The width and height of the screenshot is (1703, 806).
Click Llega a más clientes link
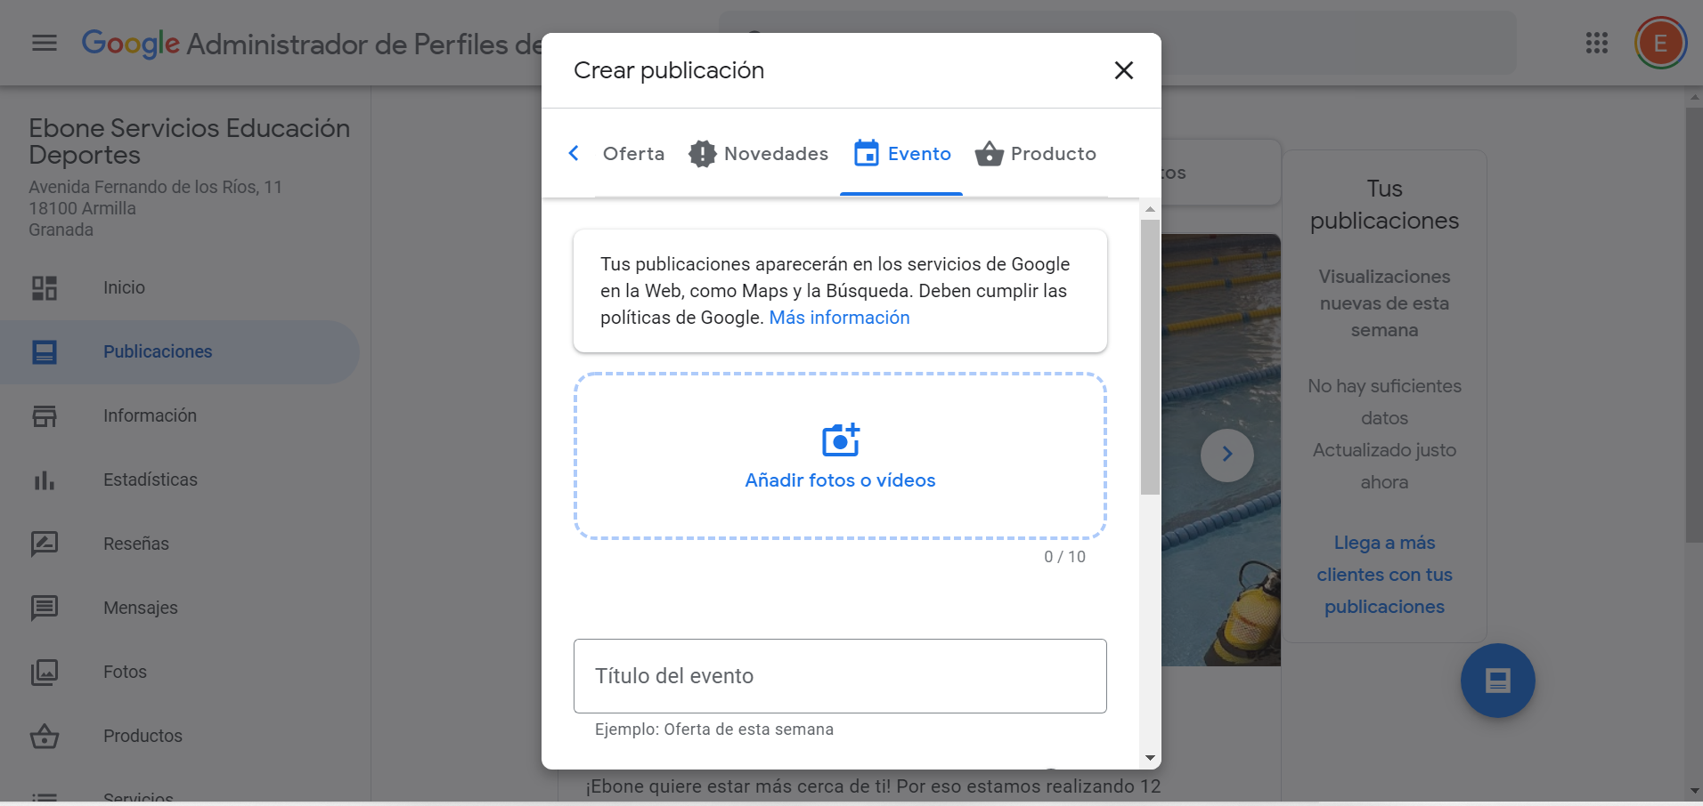point(1384,575)
